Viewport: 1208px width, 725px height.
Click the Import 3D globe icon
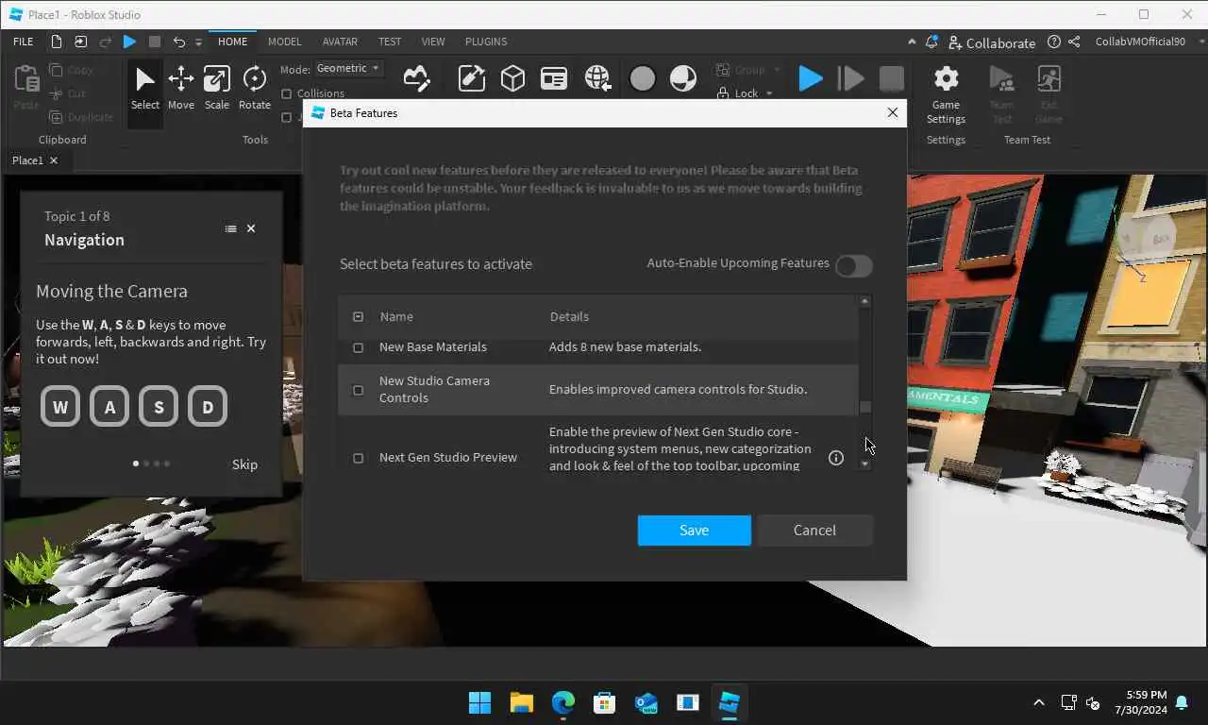pos(597,78)
